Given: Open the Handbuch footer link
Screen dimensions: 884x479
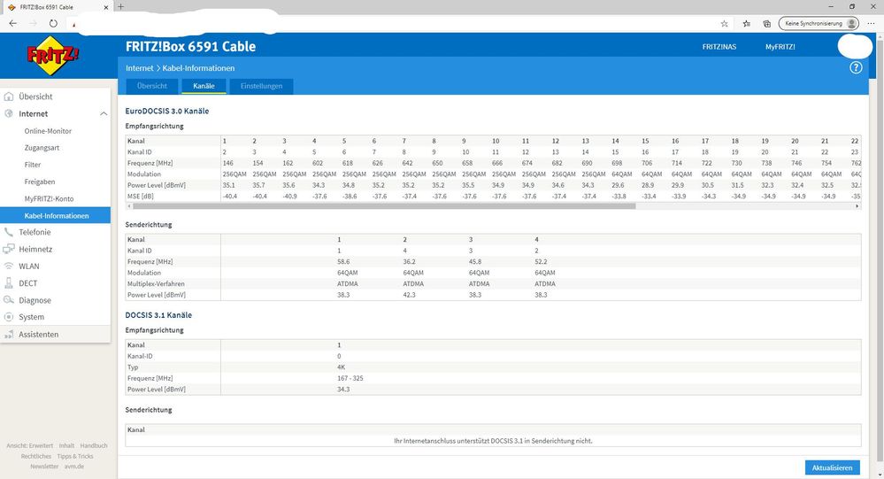Looking at the screenshot, I should click(x=94, y=445).
